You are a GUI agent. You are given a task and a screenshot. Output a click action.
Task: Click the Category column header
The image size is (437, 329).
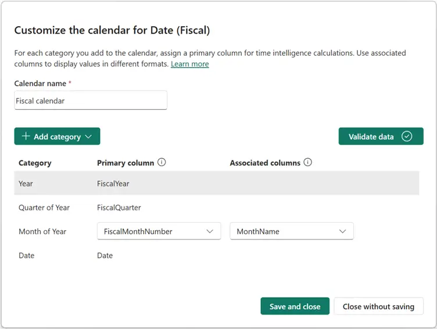35,163
